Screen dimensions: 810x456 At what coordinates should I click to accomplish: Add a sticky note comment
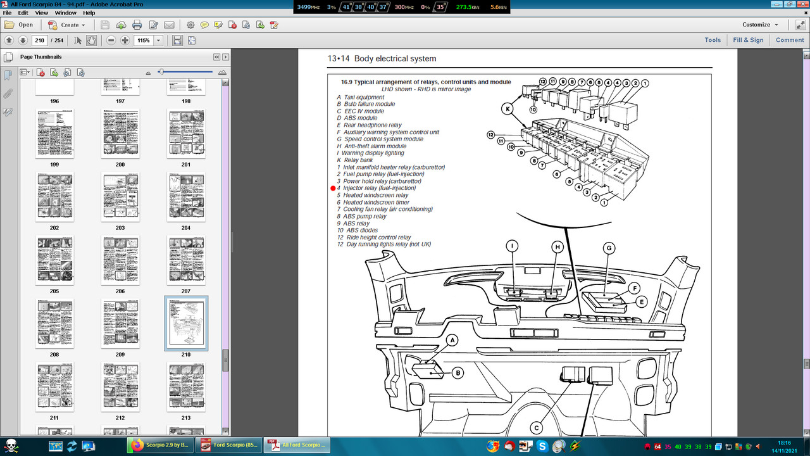click(x=204, y=25)
